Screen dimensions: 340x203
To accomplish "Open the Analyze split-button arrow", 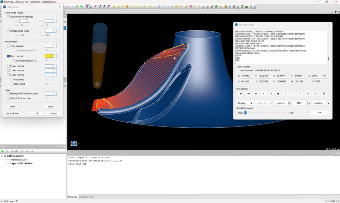I will pyautogui.click(x=290, y=103).
